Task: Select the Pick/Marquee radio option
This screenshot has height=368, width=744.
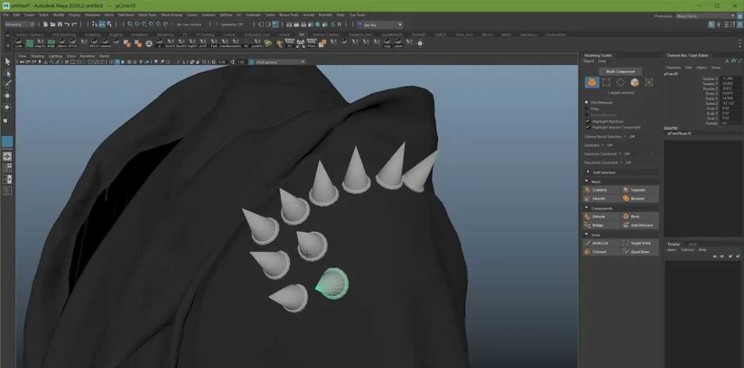Action: tap(587, 102)
